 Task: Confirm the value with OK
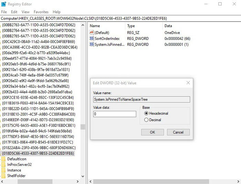(153, 132)
